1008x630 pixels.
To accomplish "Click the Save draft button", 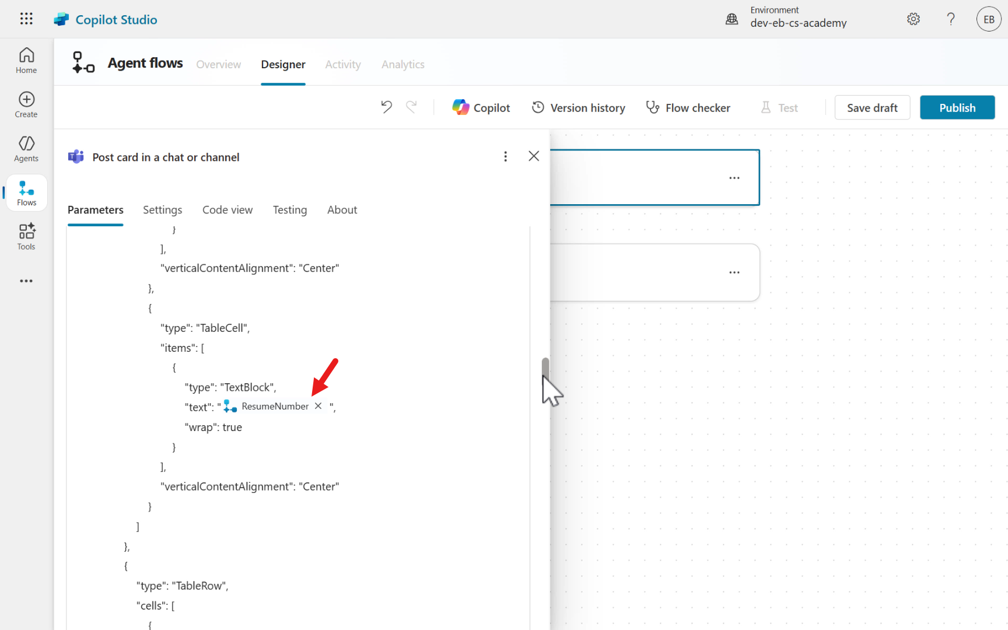I will [871, 108].
